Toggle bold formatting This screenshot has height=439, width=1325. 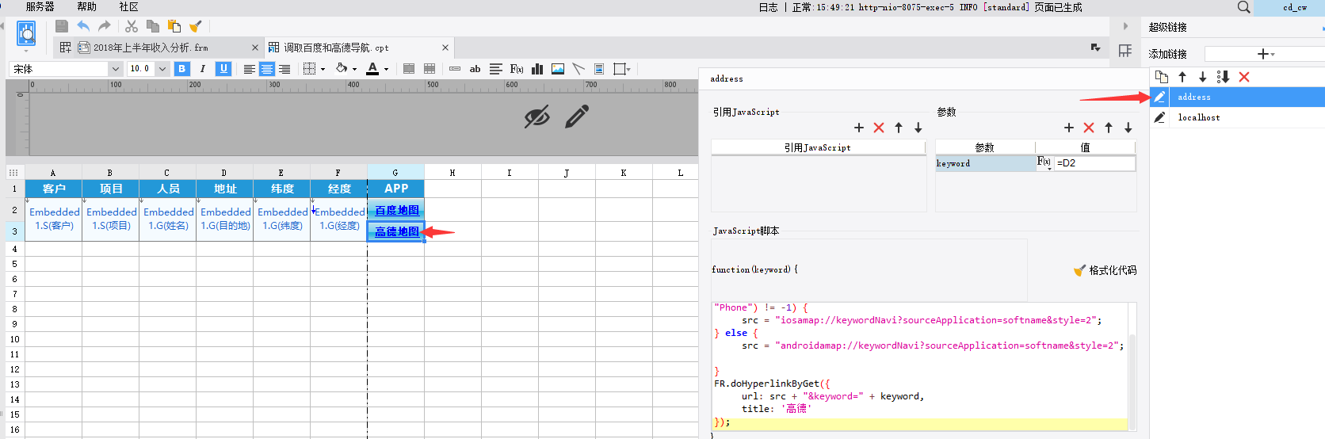click(182, 69)
